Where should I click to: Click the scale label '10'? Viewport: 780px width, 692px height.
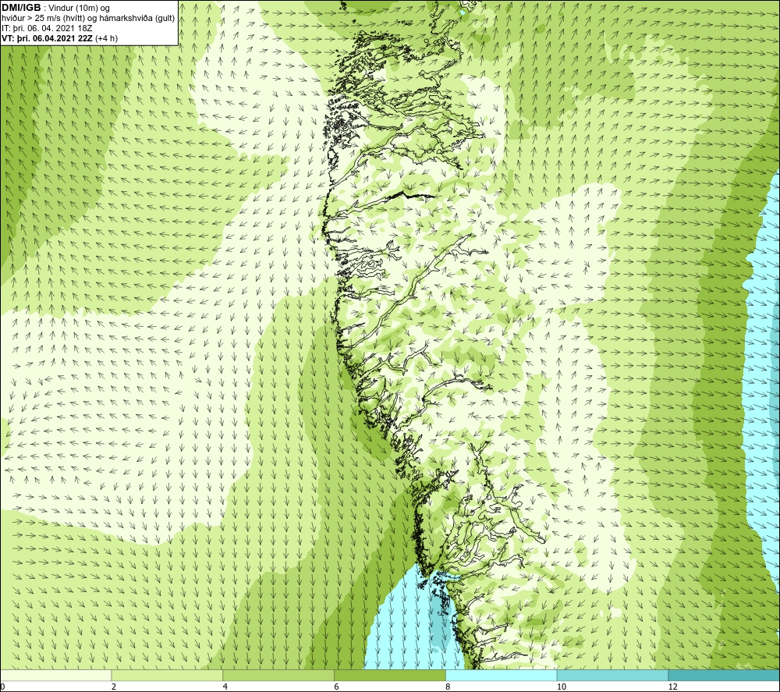click(562, 687)
